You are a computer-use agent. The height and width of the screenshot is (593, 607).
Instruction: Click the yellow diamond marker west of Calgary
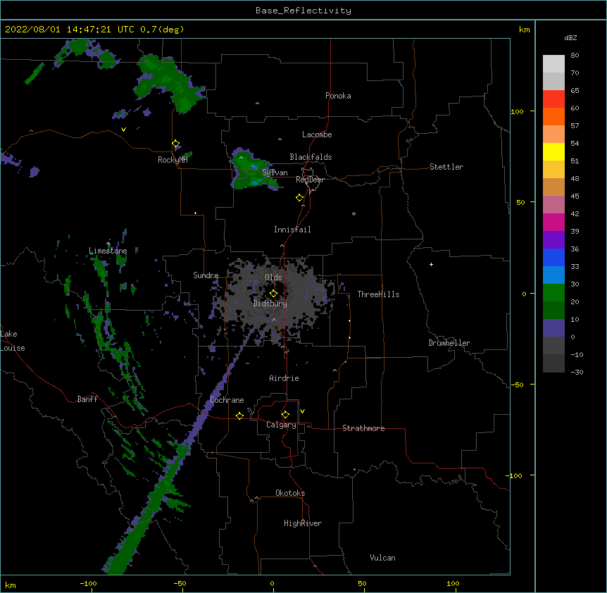point(239,416)
